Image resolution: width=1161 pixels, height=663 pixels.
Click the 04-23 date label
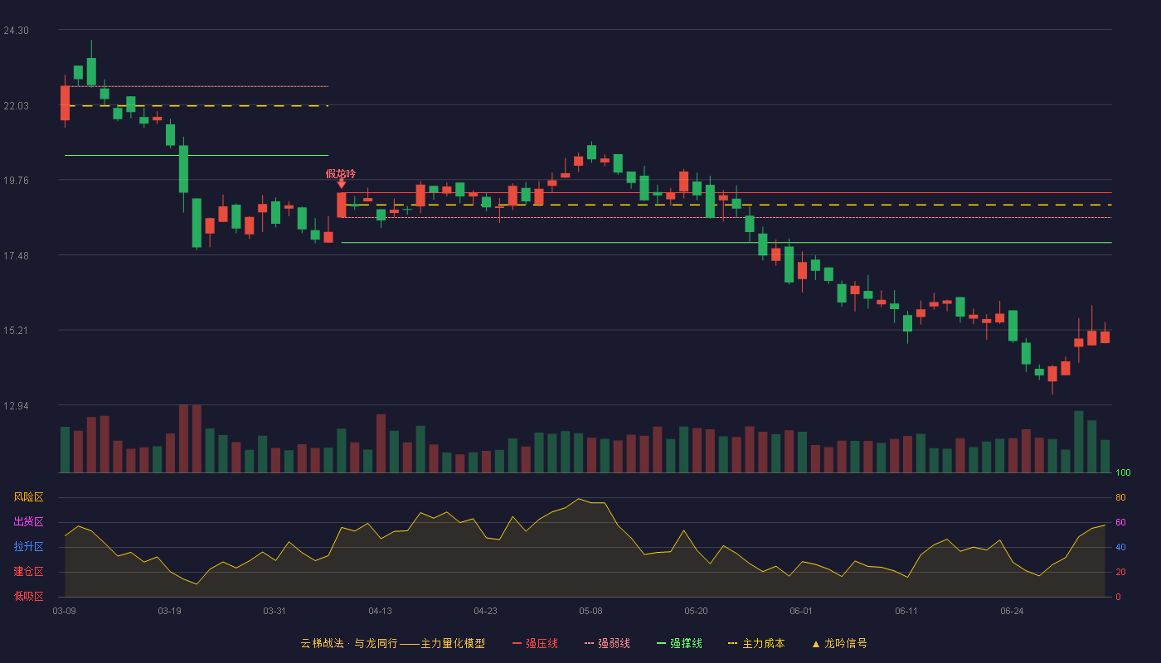click(485, 611)
